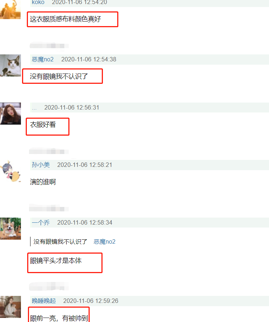Click the cat avatar of 恶魔no2

tap(10, 65)
